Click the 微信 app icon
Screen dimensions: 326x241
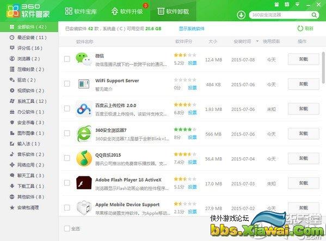coord(84,59)
